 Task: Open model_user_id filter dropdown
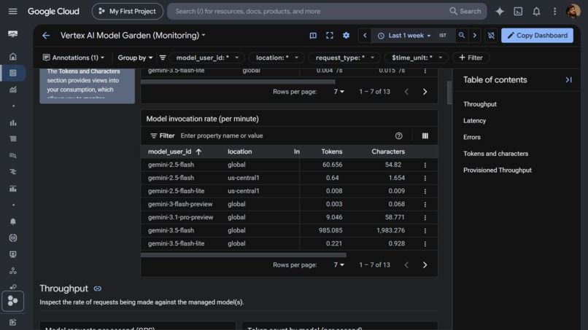point(207,58)
